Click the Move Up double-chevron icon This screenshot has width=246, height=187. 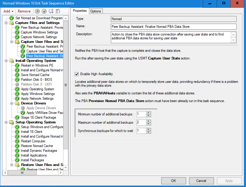tap(37, 11)
